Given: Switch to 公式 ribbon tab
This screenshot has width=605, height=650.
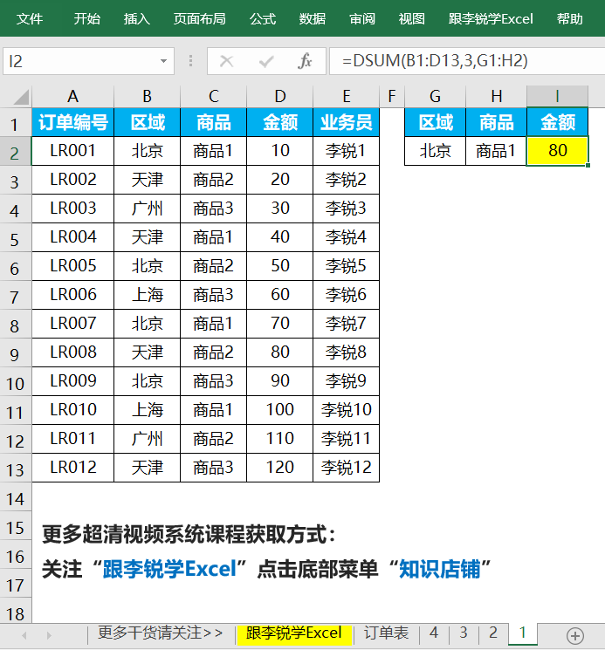Looking at the screenshot, I should tap(263, 18).
